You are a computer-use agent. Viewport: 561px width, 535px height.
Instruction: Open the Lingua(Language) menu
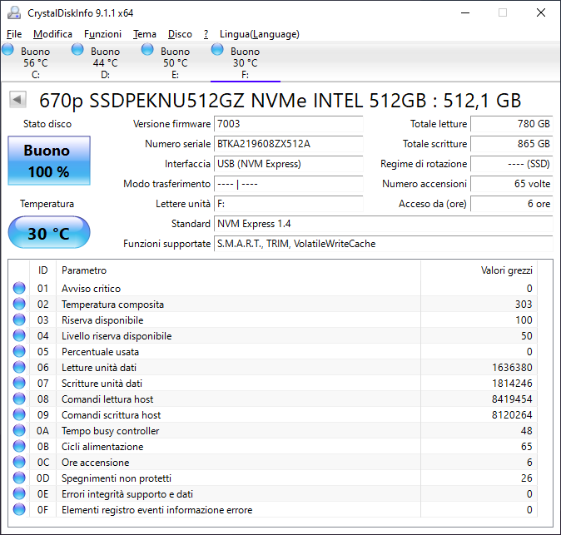[x=260, y=34]
